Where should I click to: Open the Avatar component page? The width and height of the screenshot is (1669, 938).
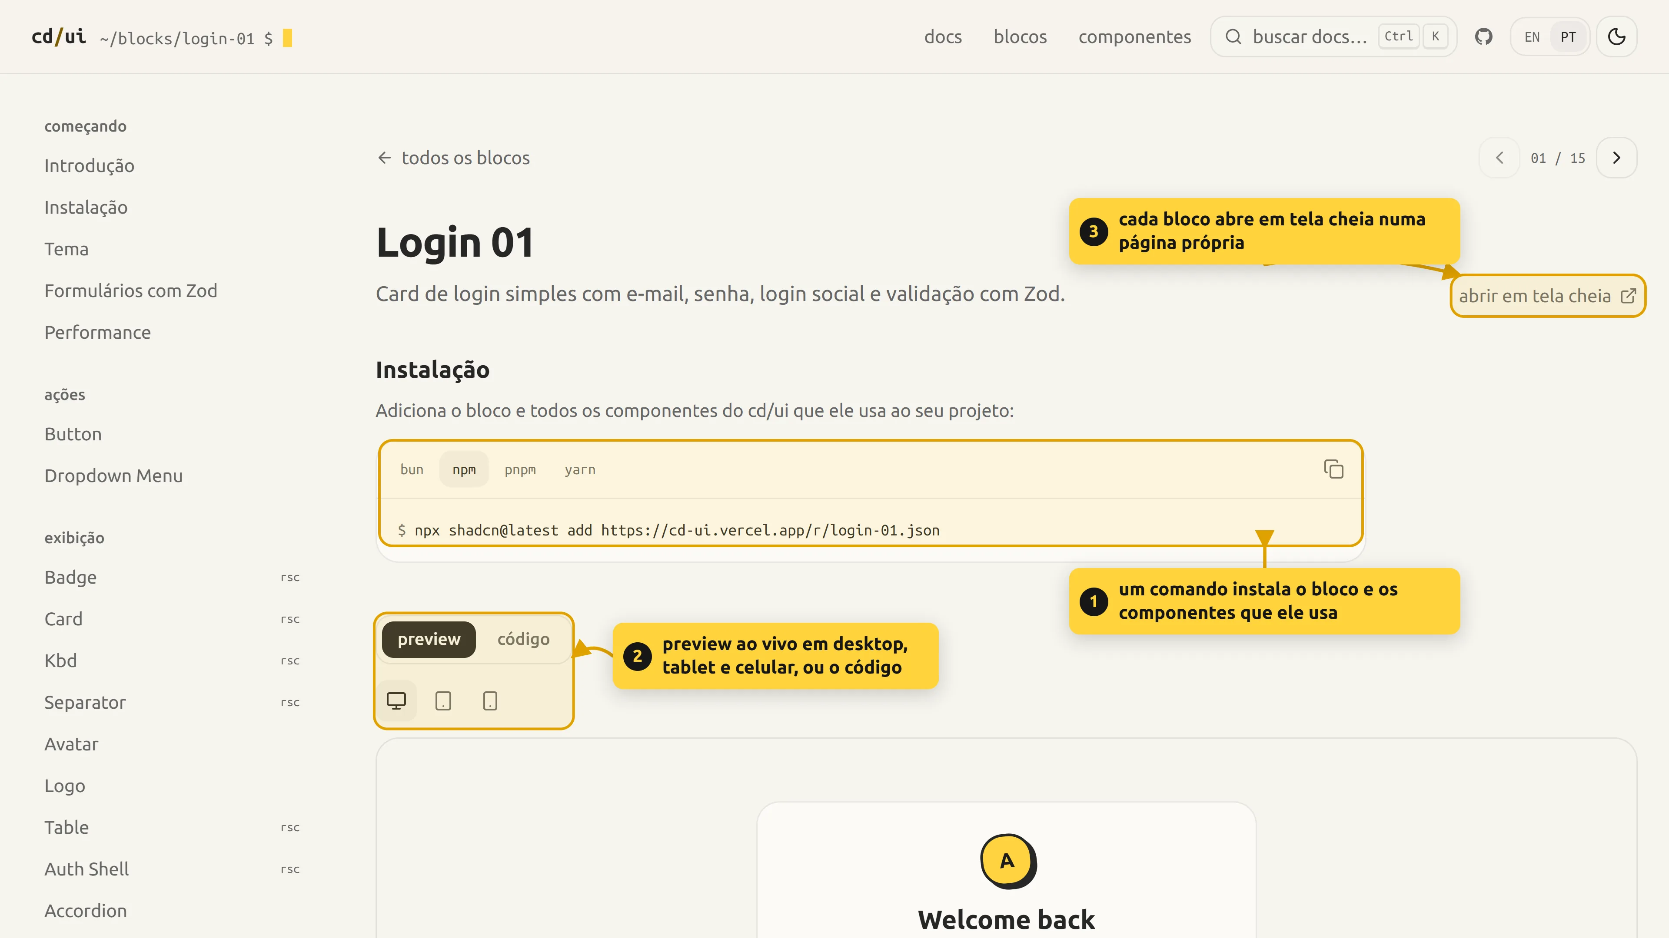coord(71,744)
